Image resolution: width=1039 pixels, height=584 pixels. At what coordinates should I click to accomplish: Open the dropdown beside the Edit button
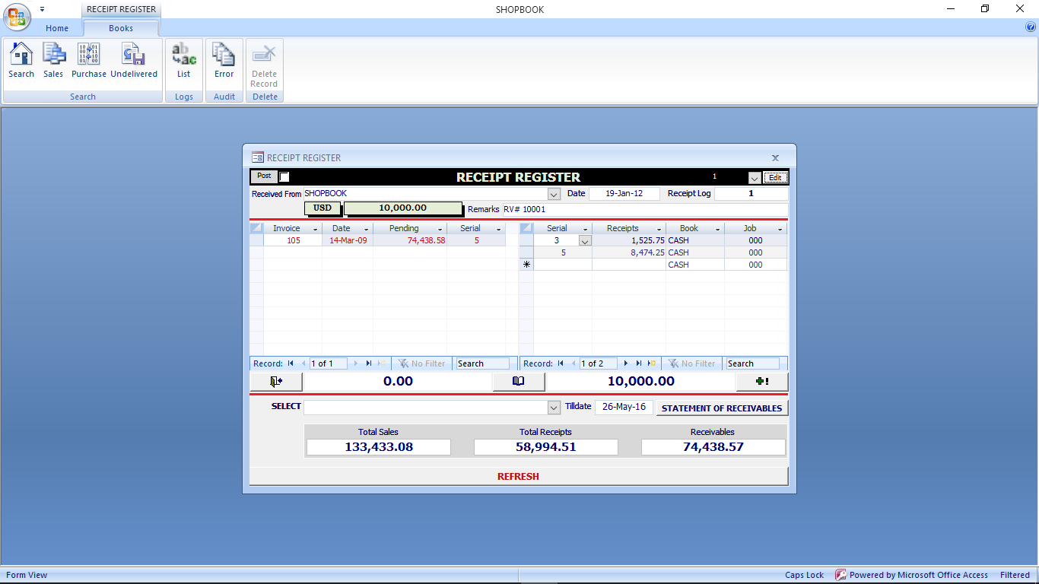(754, 177)
